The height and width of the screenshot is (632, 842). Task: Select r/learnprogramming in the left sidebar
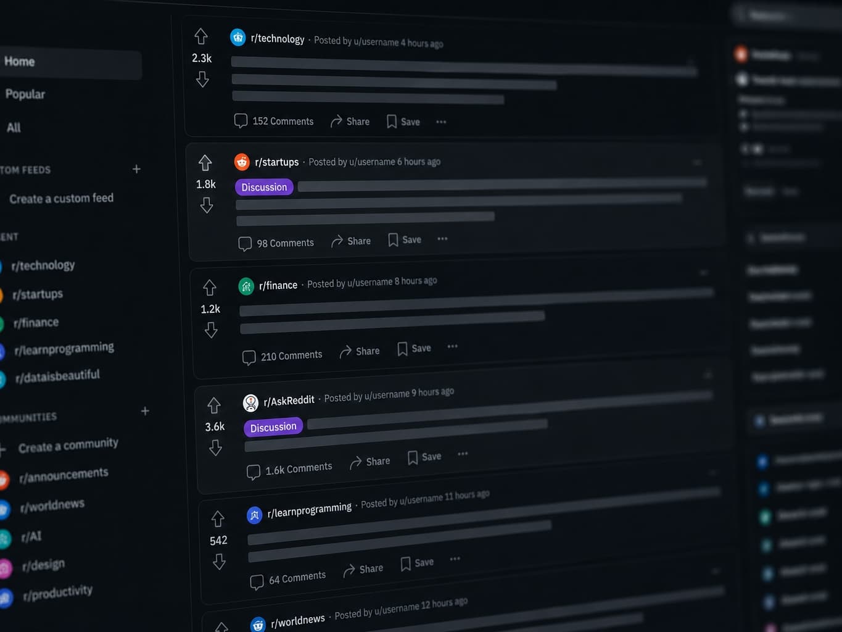[64, 349]
